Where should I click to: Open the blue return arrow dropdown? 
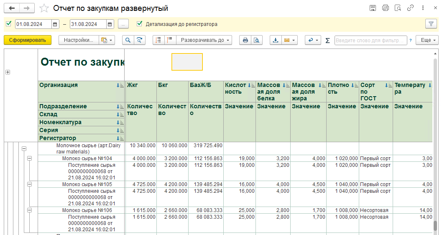tap(313, 40)
